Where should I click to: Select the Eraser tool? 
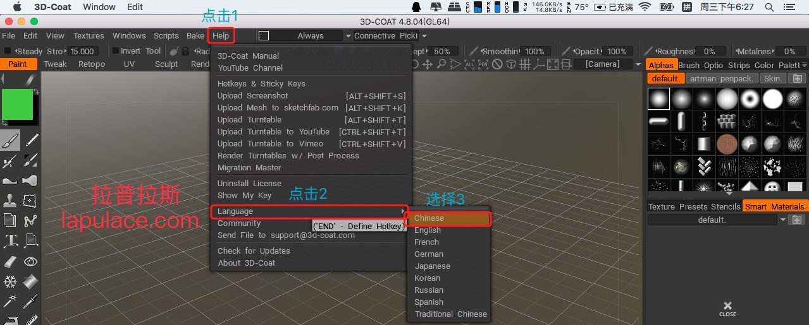[x=9, y=261]
